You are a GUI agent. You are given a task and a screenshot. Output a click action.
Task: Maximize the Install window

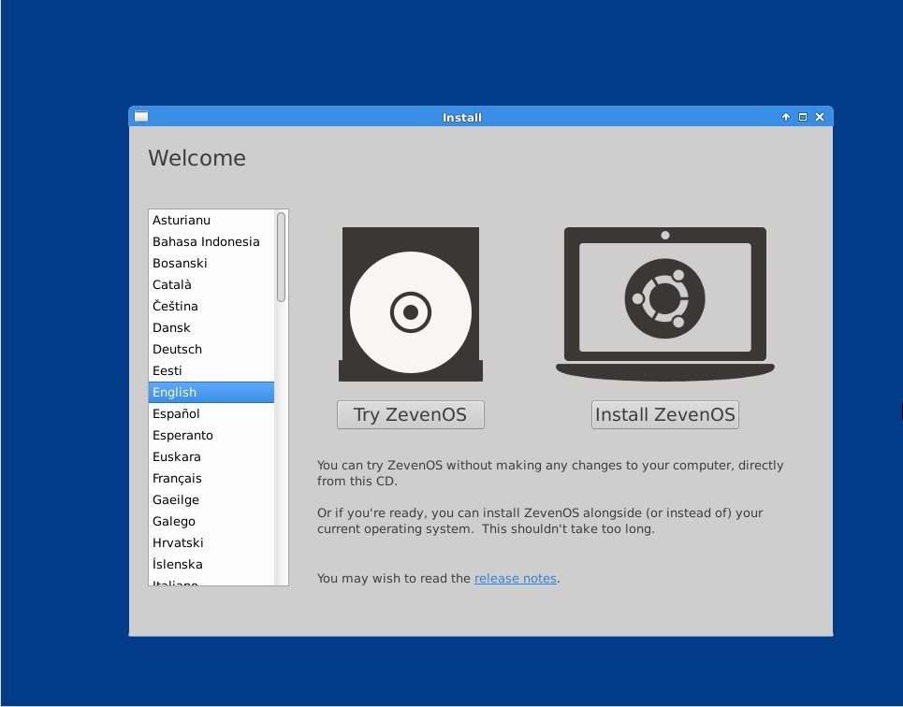[x=803, y=117]
